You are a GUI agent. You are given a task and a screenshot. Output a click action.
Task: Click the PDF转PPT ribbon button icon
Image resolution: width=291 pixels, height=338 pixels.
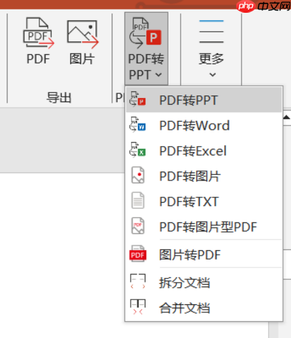coord(145,33)
